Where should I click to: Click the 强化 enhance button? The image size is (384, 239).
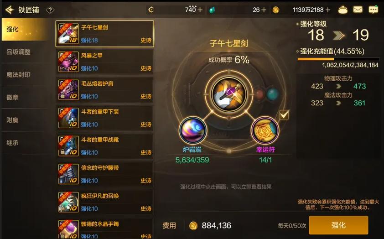click(338, 225)
